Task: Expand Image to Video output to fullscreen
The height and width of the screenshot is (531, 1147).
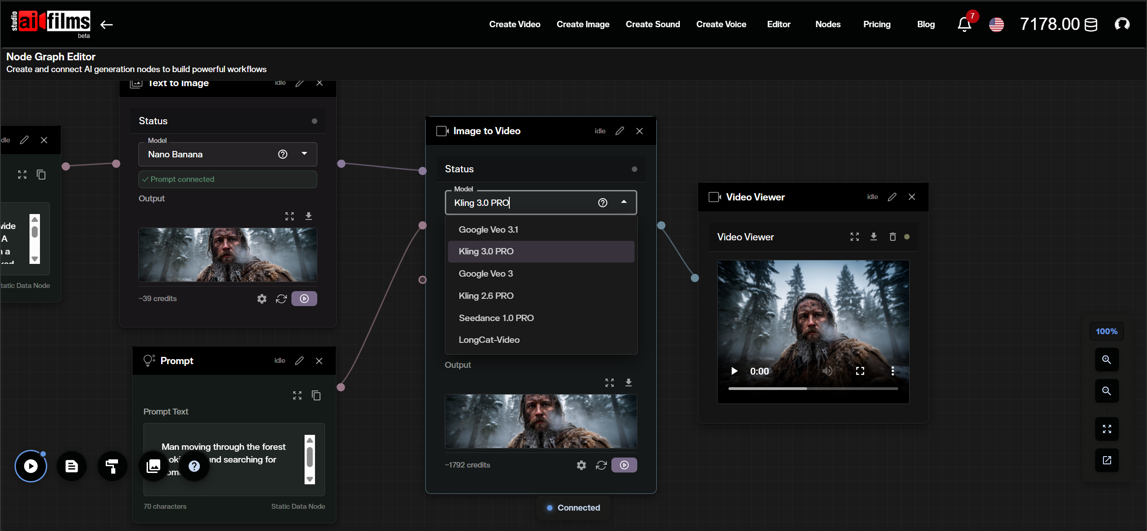Action: 609,382
